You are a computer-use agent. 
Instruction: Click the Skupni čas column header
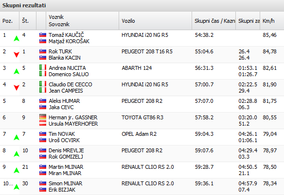pos(213,21)
